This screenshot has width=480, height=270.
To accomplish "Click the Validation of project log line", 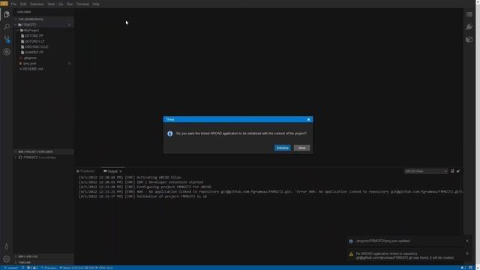I will coord(142,196).
